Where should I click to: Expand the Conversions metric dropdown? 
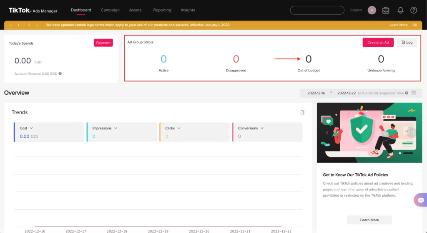(x=262, y=128)
